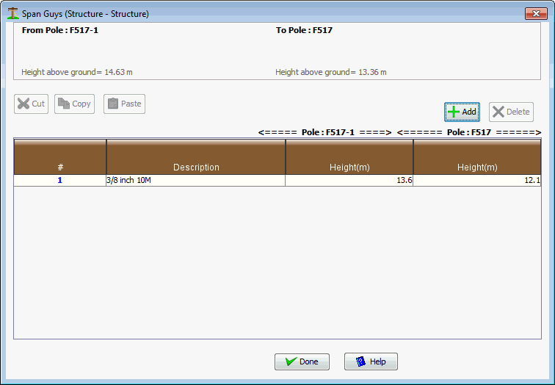This screenshot has width=555, height=385.
Task: Add a new span guy row
Action: pyautogui.click(x=462, y=112)
